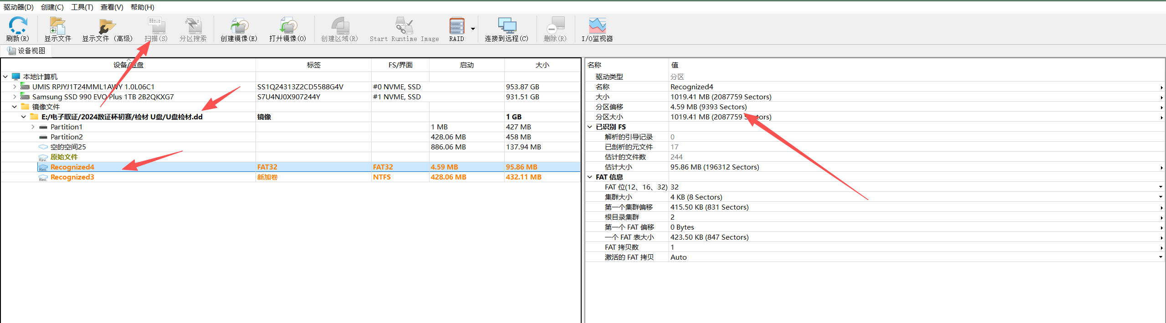Expand the Partition1 node

tap(33, 127)
